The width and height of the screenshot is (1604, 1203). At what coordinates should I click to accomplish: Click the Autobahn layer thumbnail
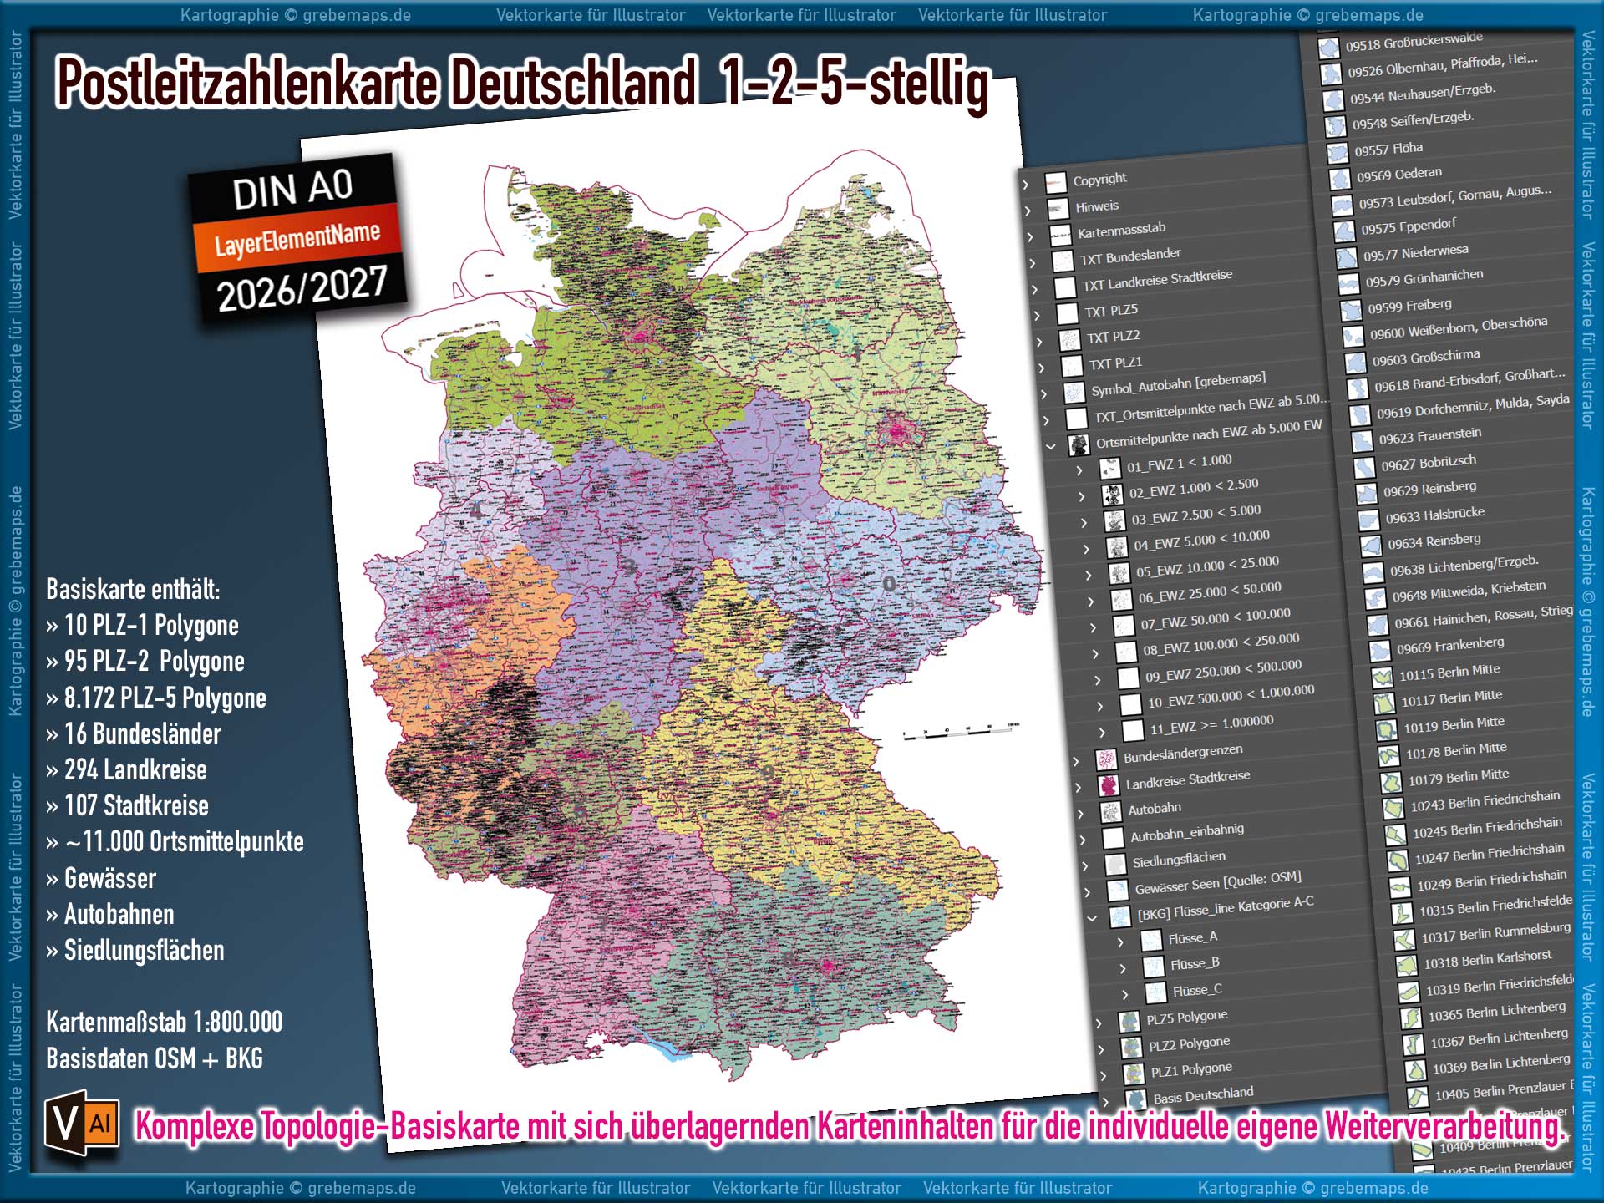(x=1111, y=812)
